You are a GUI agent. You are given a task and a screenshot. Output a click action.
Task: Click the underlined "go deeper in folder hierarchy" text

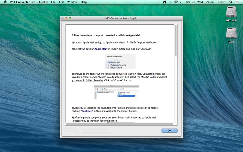(87, 80)
